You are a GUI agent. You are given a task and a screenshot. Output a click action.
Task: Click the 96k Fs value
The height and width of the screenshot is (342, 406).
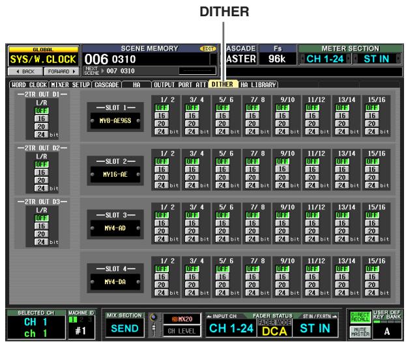(277, 59)
